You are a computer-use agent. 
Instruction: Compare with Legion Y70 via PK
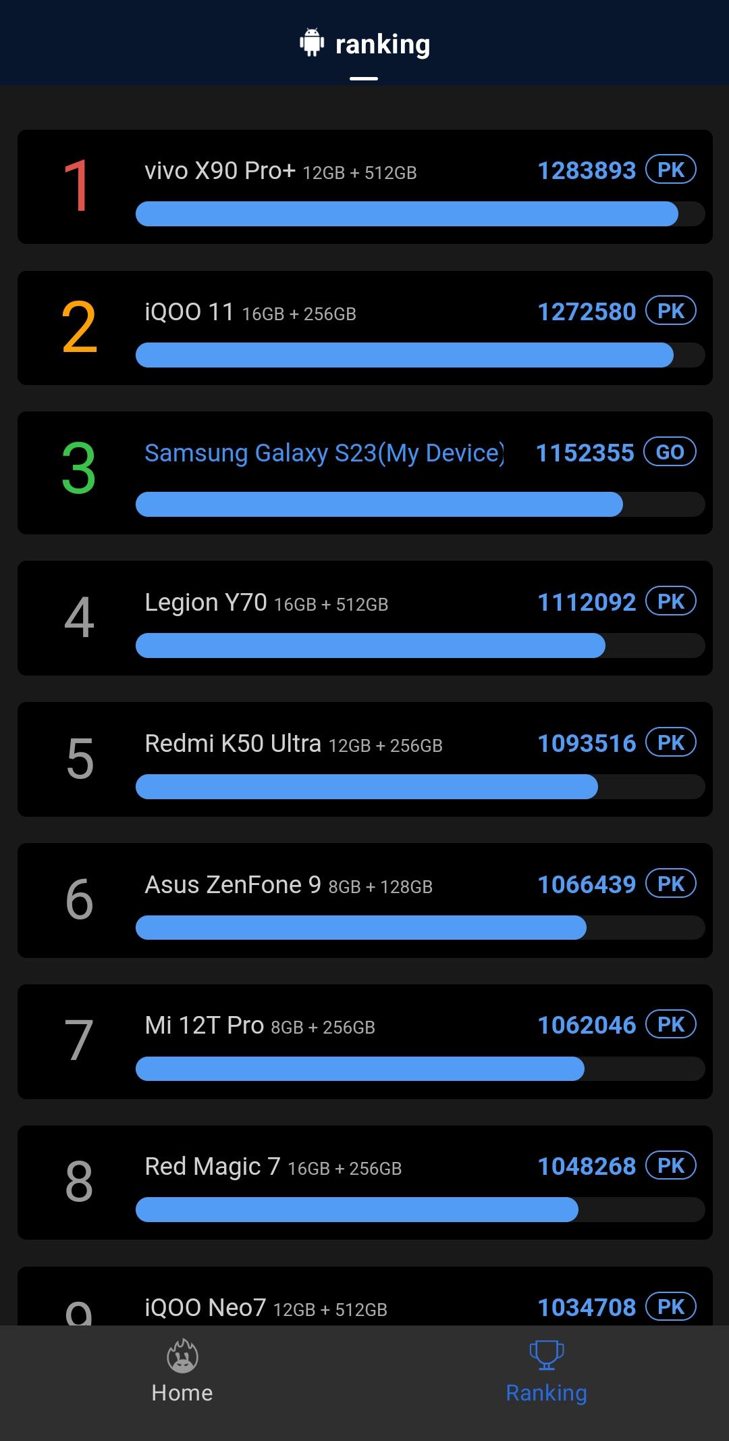click(x=671, y=601)
